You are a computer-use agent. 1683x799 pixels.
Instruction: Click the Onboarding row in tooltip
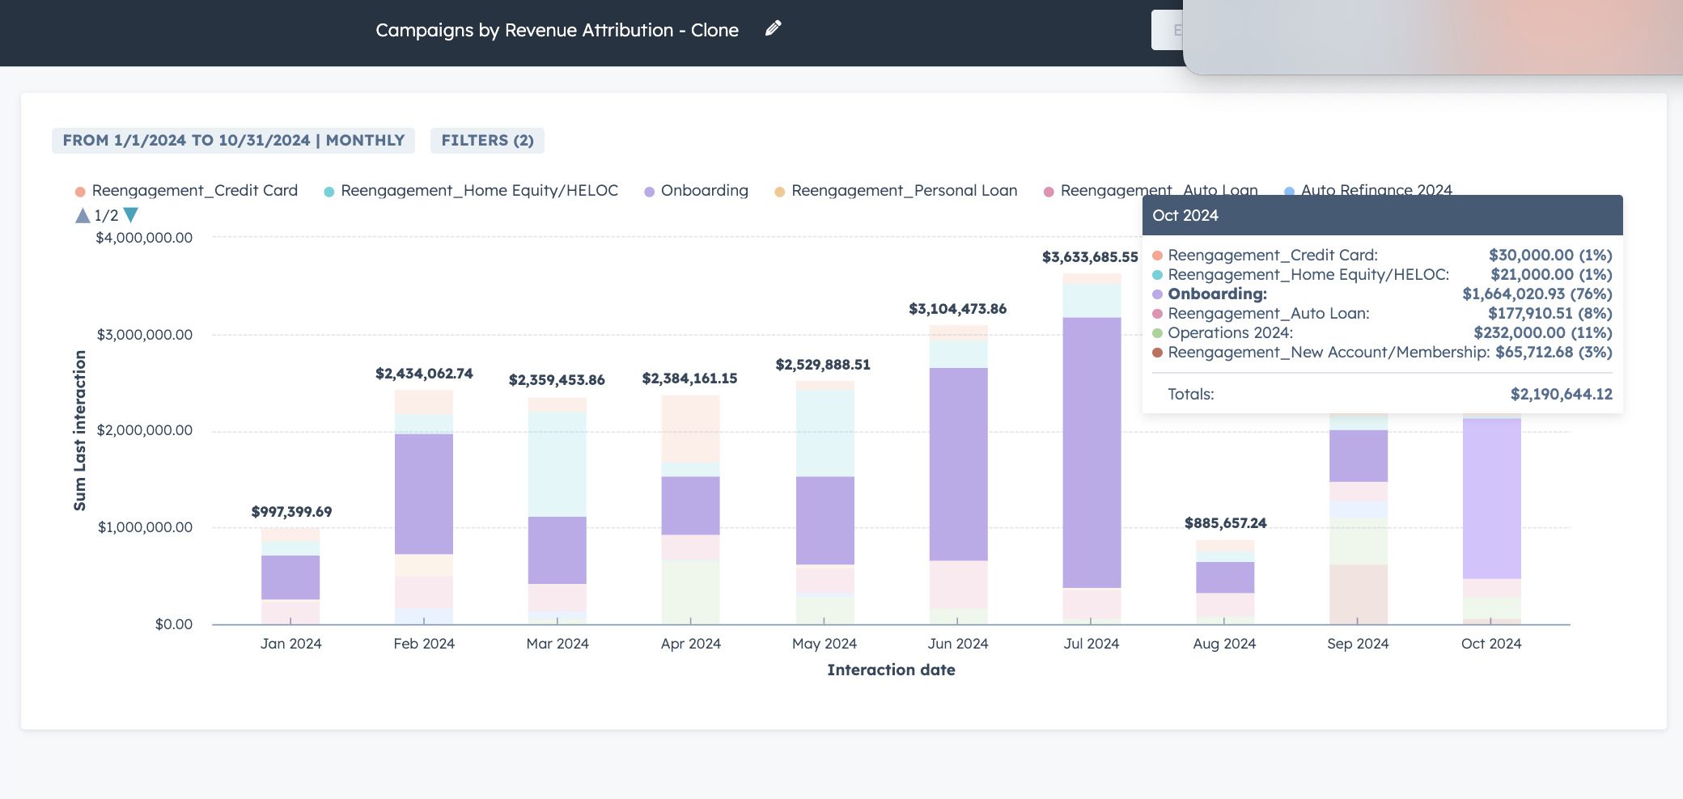pos(1382,294)
